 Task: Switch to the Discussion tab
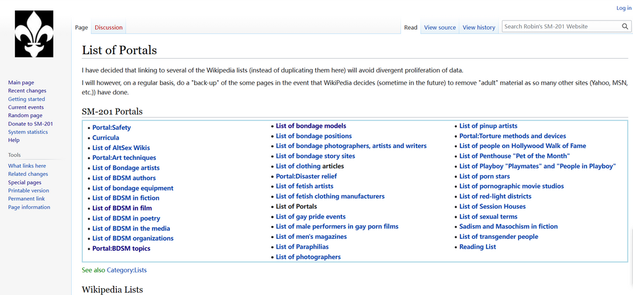click(108, 27)
